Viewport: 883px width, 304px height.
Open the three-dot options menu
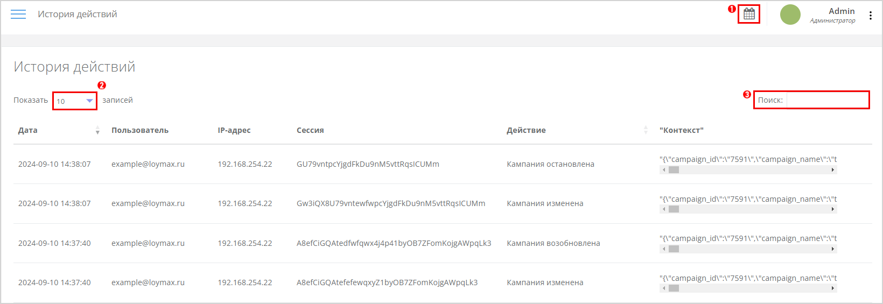point(870,16)
